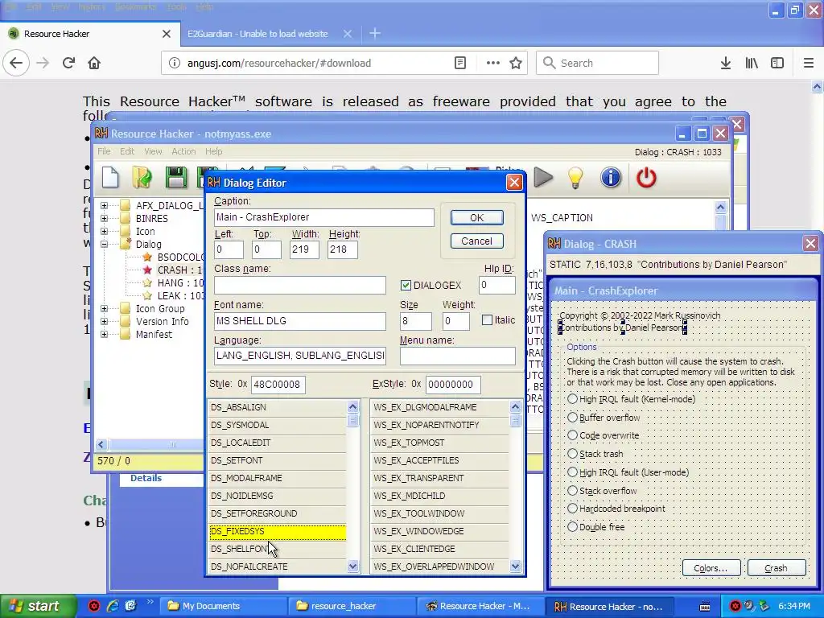Click the Crash button in preview

[x=777, y=568]
